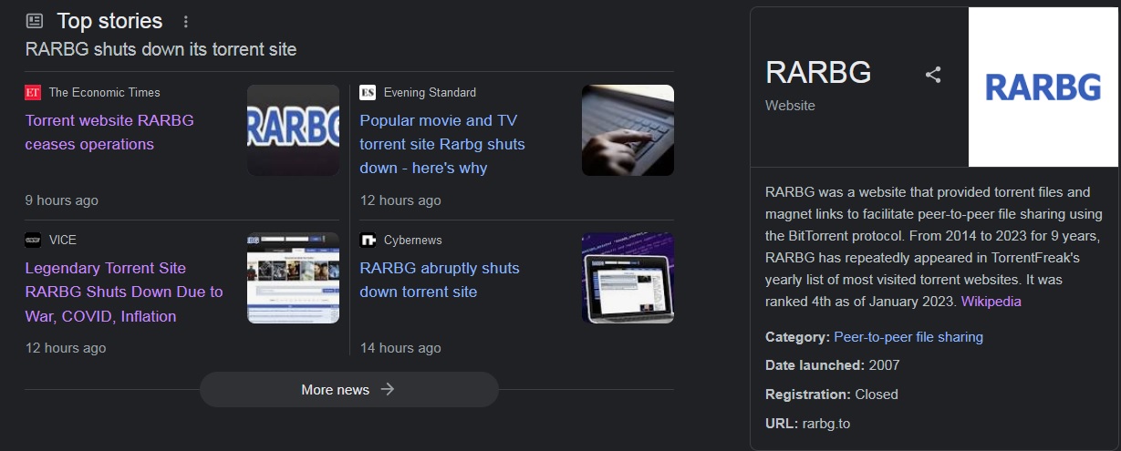Open the Top stories three-dot options menu

pyautogui.click(x=186, y=21)
